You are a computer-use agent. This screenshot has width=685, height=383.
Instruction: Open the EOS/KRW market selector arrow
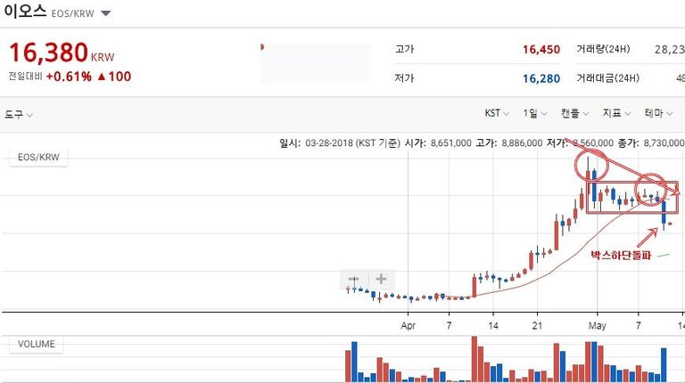coord(105,14)
